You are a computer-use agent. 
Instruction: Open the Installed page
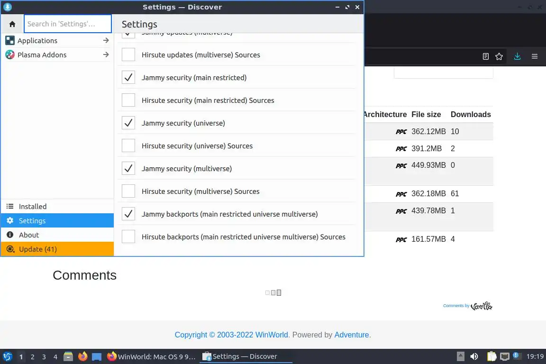[x=57, y=207]
